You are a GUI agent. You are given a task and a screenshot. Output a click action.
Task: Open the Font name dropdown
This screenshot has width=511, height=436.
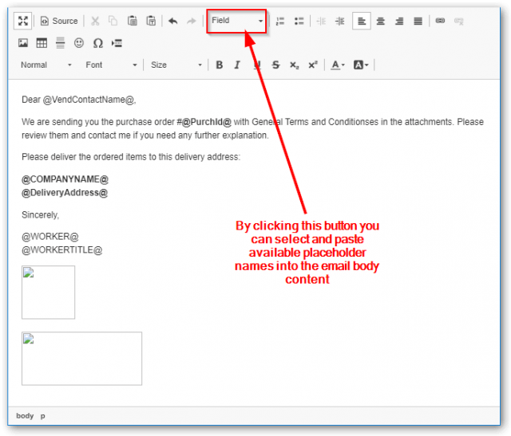click(111, 65)
